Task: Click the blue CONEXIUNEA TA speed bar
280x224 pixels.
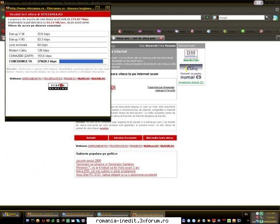Action: tap(81, 61)
